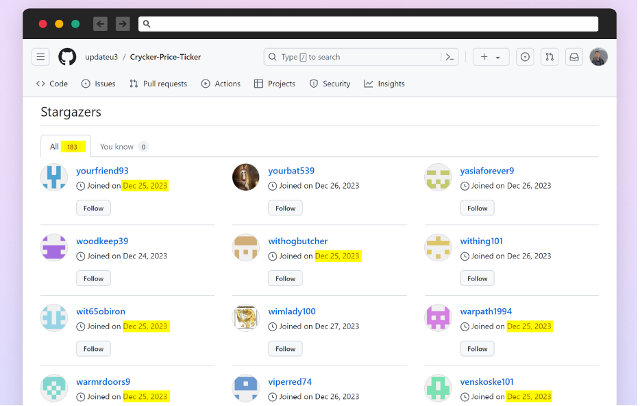Select the All 183 stargazers tab

click(x=66, y=147)
